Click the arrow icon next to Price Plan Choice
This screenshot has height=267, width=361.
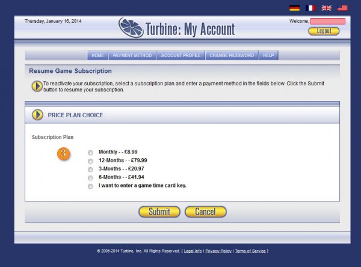[37, 115]
